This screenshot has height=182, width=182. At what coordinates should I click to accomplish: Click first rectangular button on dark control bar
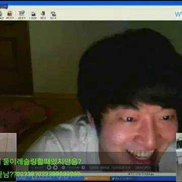click(94, 168)
